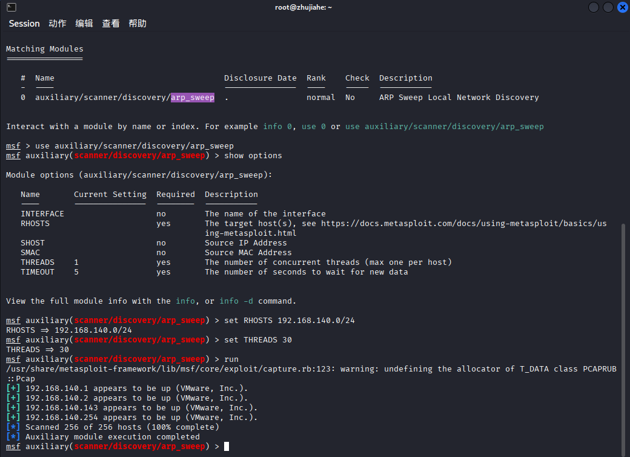Screen dimensions: 630x457
Task: Click 'Scanned 256 of 256 hosts' status line
Action: 113,427
